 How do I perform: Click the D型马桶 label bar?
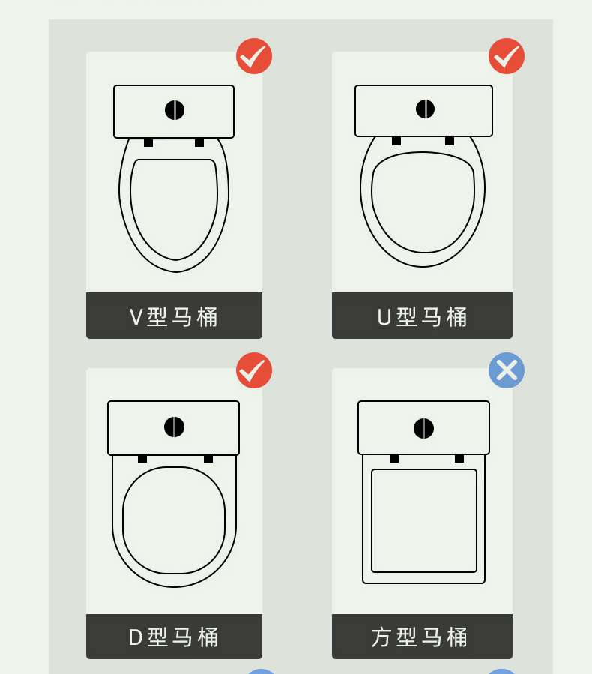coord(174,637)
